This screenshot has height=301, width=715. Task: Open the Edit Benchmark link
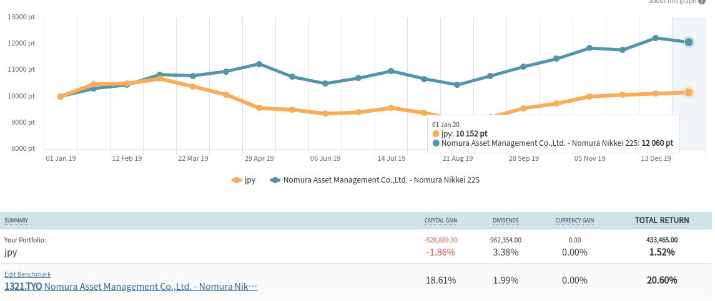[x=27, y=274]
